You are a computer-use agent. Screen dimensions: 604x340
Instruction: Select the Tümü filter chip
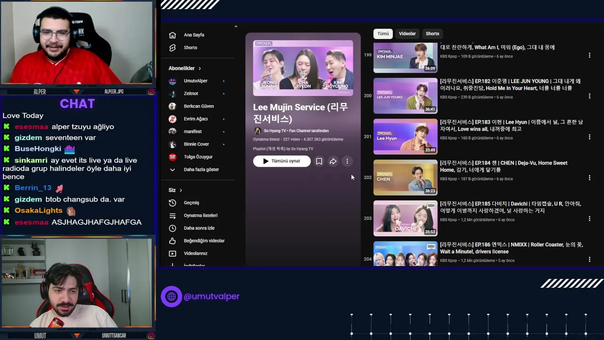[383, 34]
